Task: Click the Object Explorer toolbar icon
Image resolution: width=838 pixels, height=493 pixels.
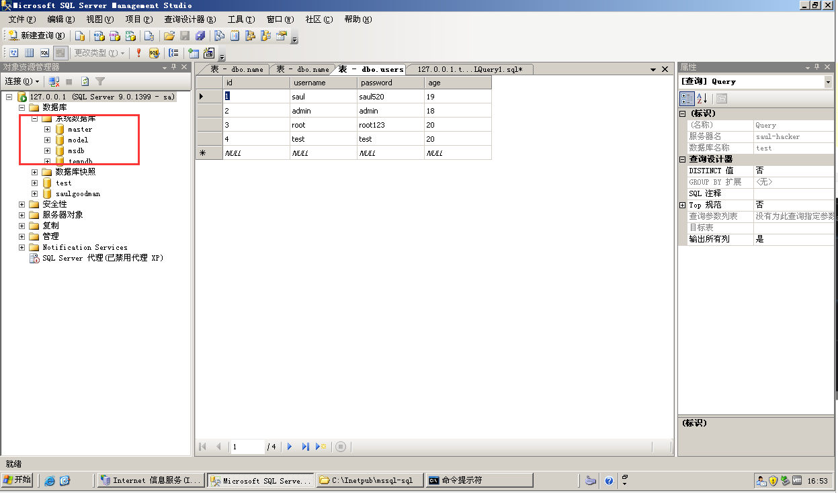Action: pyautogui.click(x=251, y=36)
